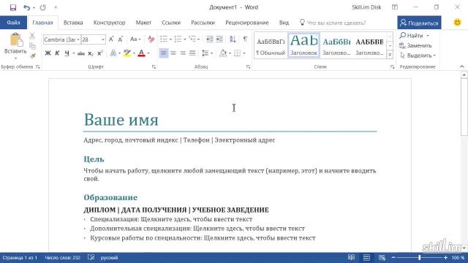Viewport: 468px width, 263px height.
Task: Adjust the zoom slider handle
Action: tap(419, 257)
